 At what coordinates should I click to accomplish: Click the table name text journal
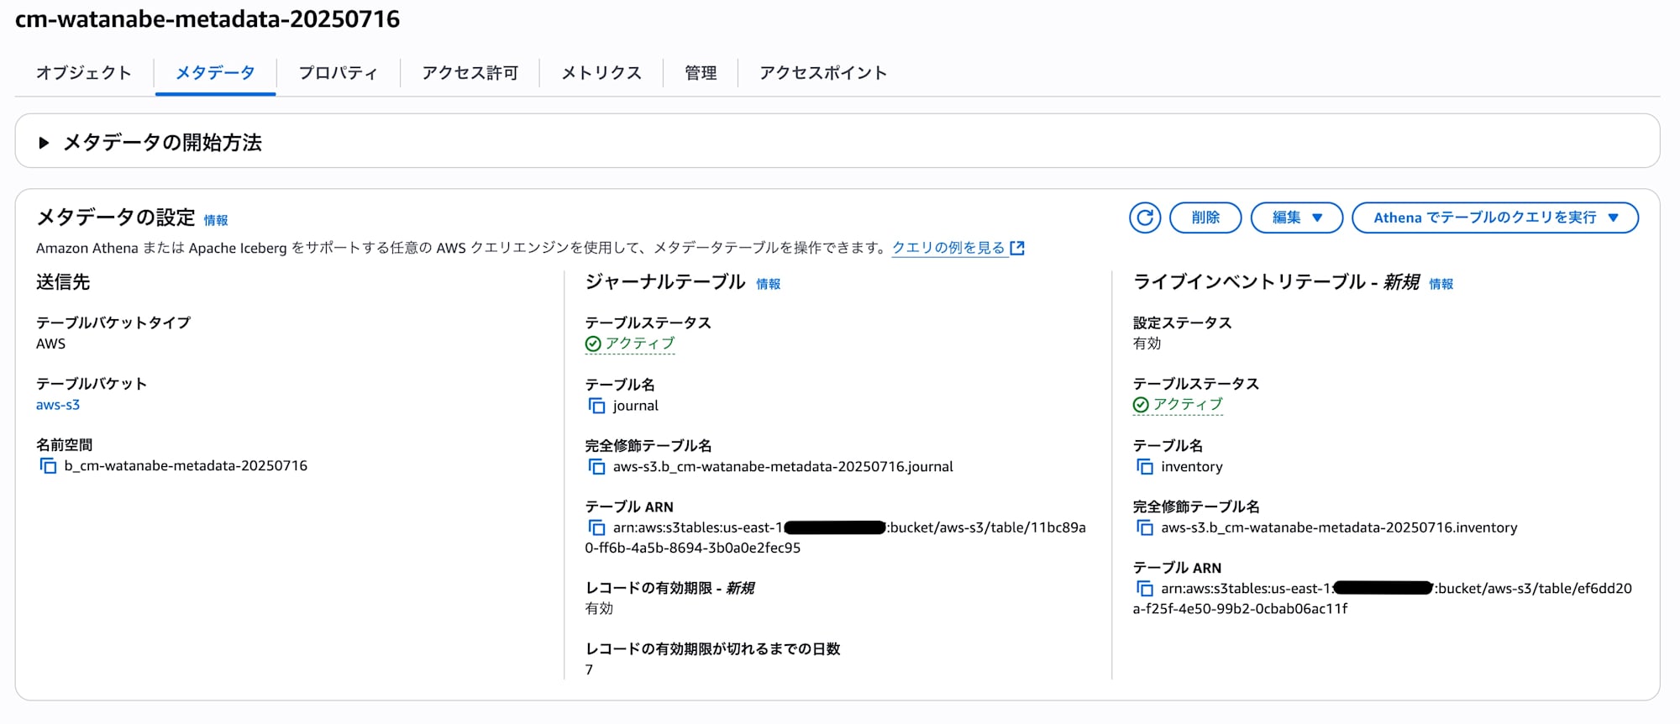636,407
